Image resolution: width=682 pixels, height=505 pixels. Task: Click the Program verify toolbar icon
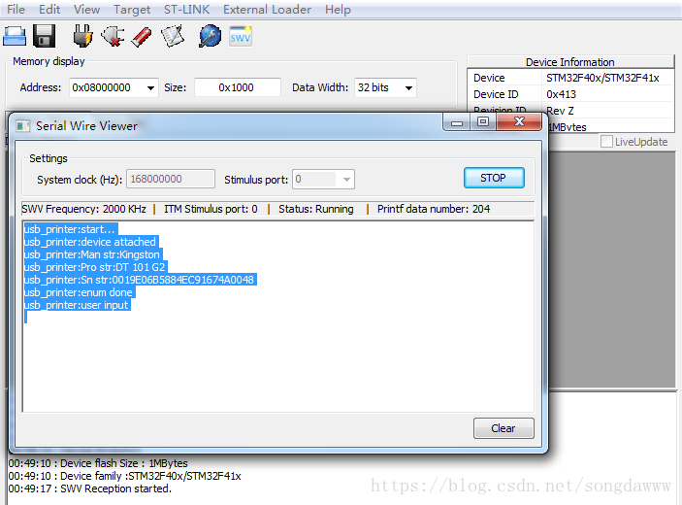coord(172,37)
